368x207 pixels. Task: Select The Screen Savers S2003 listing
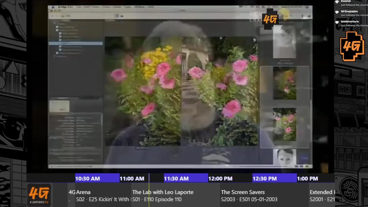click(264, 195)
